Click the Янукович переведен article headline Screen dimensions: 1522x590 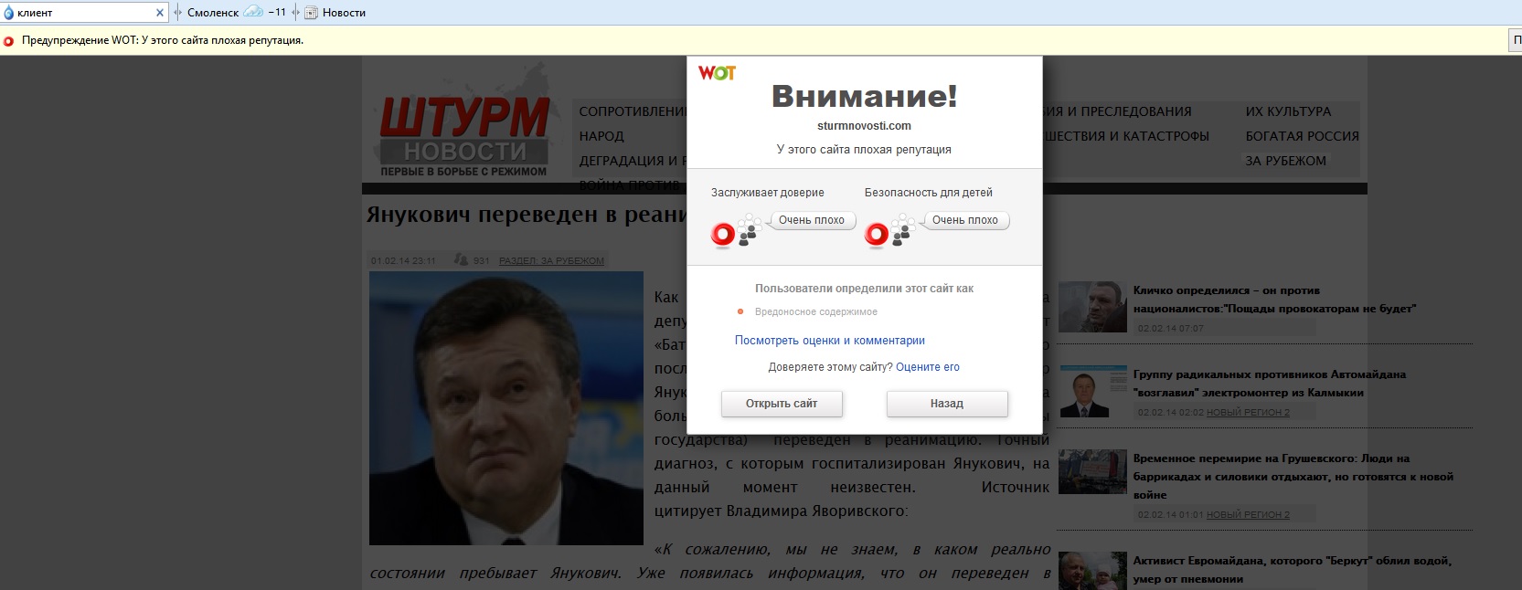point(527,216)
